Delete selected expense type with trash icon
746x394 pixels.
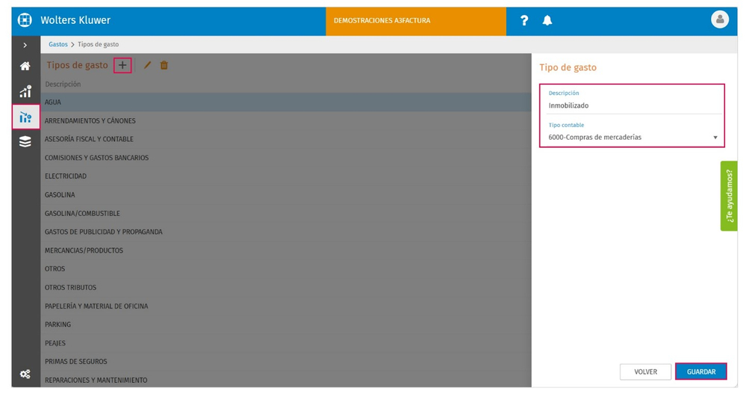point(164,65)
